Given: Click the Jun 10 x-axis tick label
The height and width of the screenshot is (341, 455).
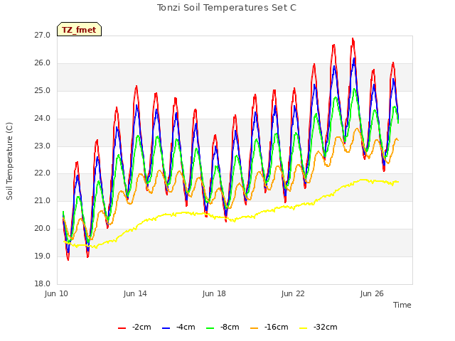Looking at the screenshot, I should click(56, 293).
